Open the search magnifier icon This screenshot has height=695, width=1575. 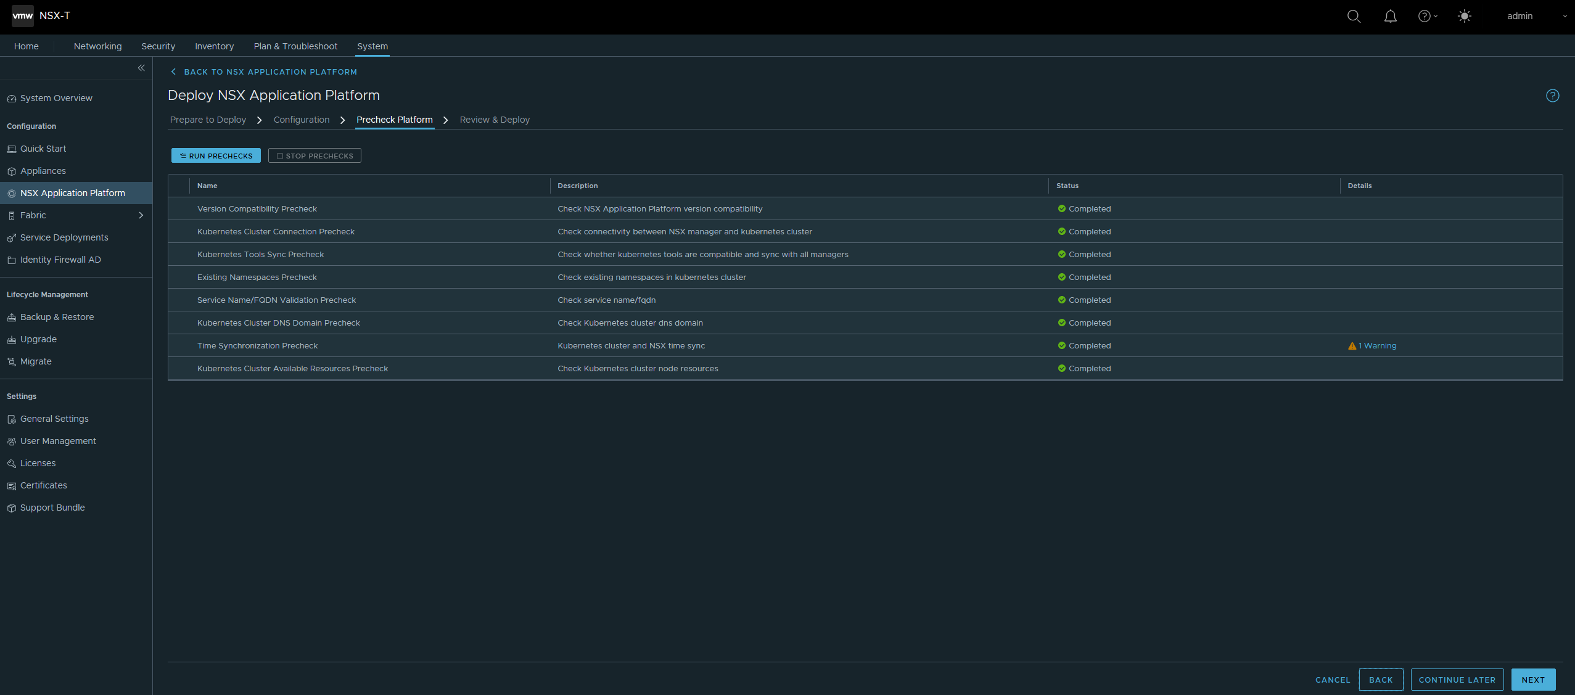pos(1354,17)
